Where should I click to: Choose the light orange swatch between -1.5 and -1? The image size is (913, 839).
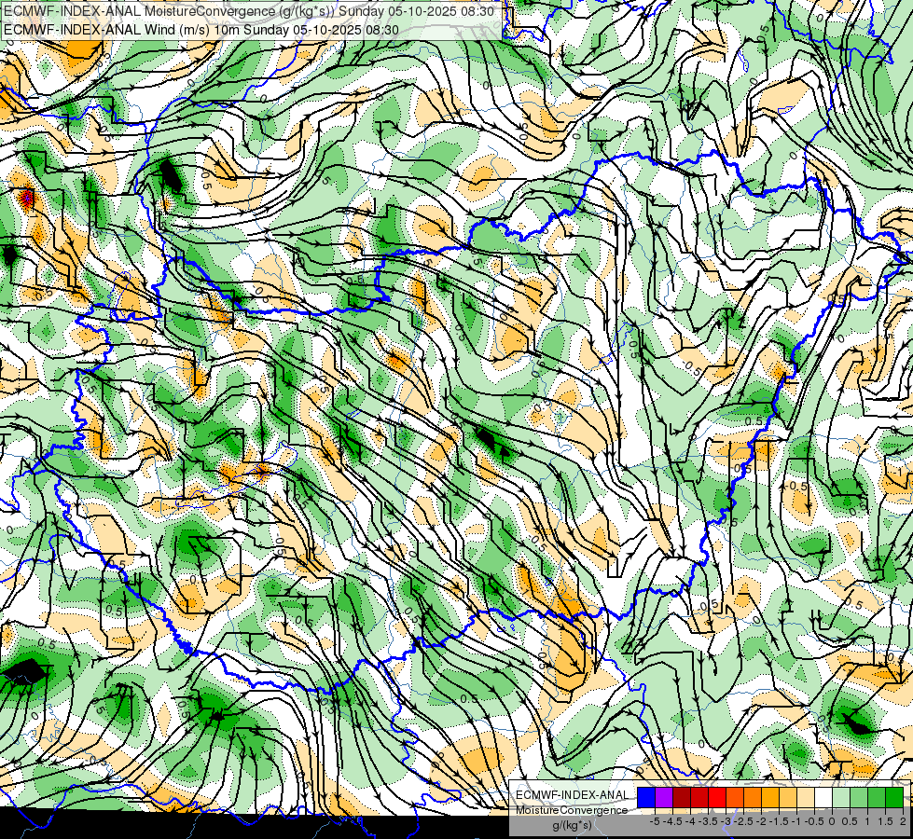788,798
